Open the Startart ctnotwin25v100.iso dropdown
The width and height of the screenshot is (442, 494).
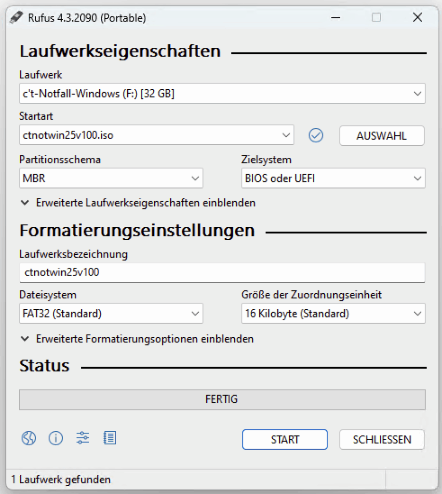pyautogui.click(x=157, y=135)
